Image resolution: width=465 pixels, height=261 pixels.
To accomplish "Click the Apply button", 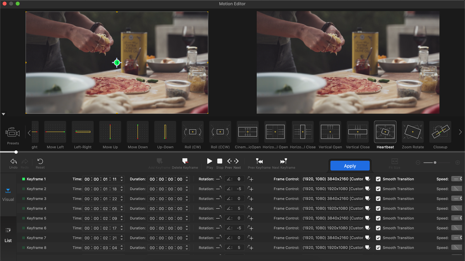I will [350, 165].
